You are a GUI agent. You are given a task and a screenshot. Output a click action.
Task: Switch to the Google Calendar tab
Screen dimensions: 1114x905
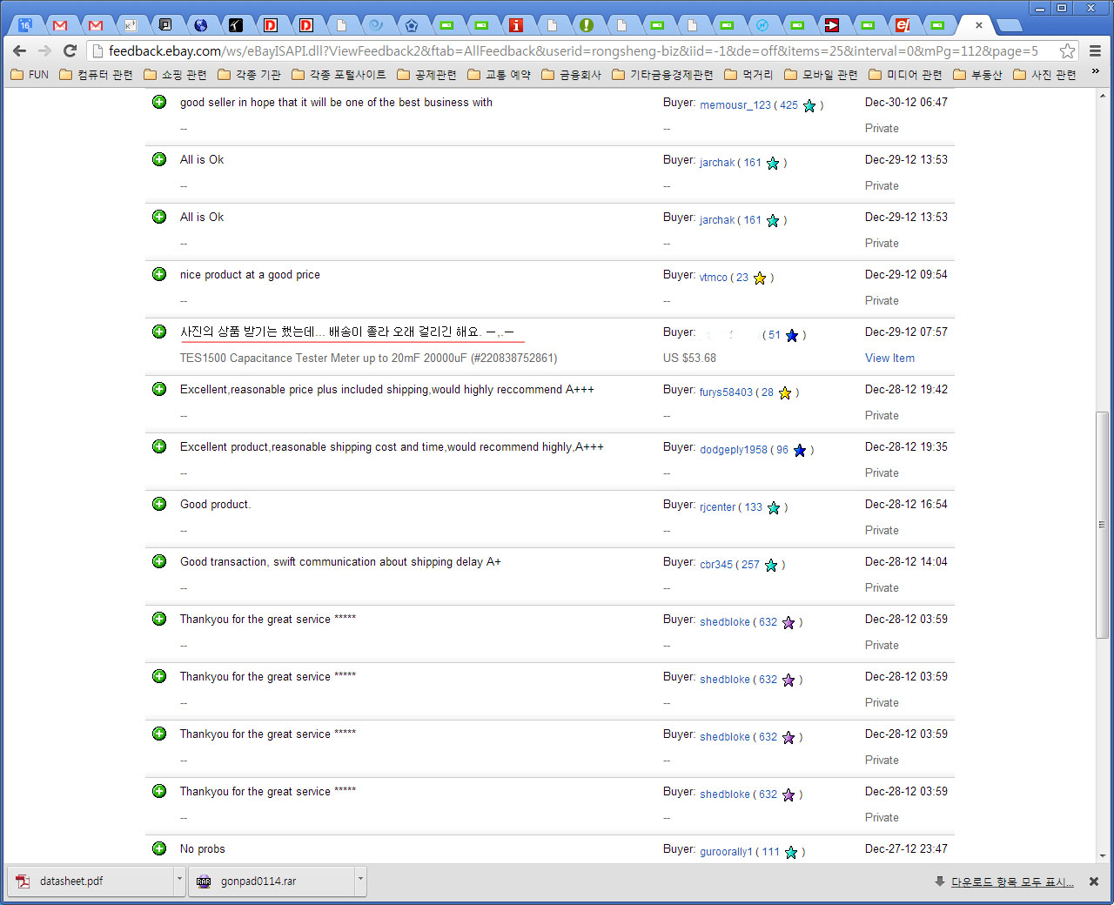tap(25, 25)
